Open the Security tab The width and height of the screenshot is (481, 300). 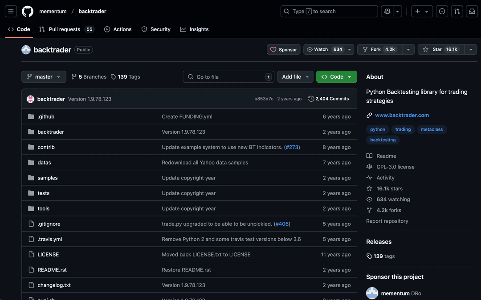(x=156, y=29)
